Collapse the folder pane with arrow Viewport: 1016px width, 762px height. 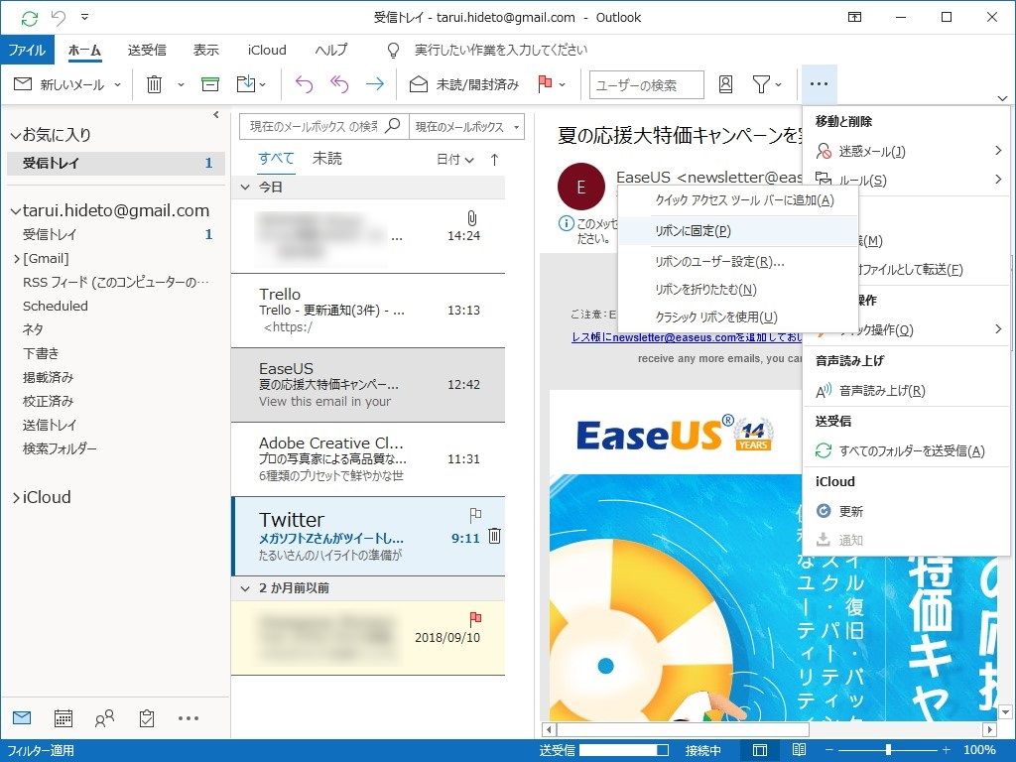(x=215, y=115)
